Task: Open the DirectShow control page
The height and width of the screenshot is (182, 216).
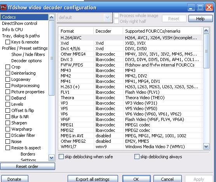Action: (x=19, y=23)
